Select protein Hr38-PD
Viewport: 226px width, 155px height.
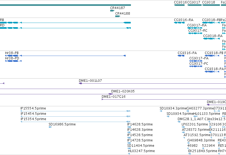(12, 58)
